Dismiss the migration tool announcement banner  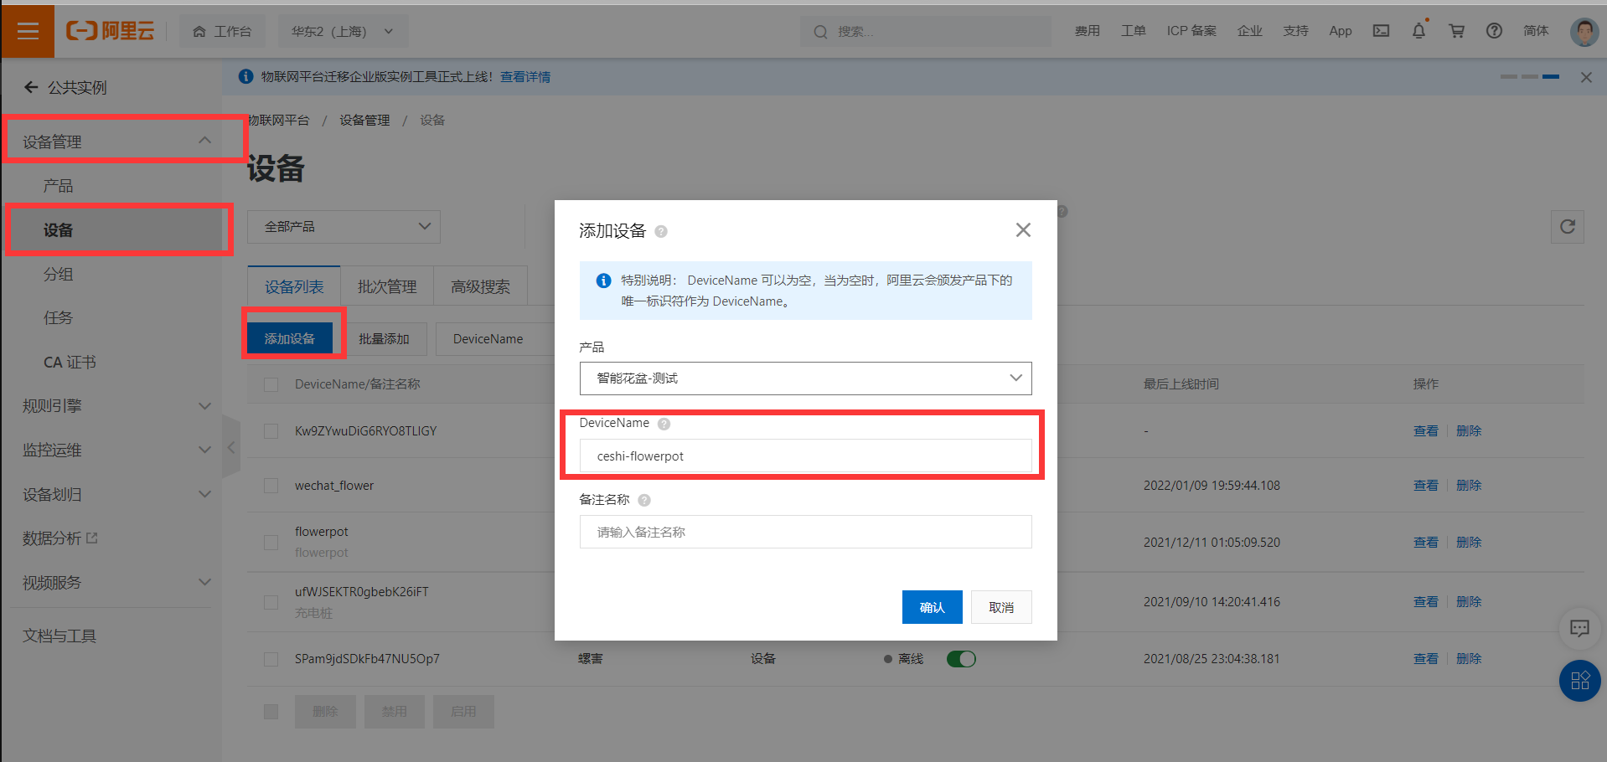1586,77
